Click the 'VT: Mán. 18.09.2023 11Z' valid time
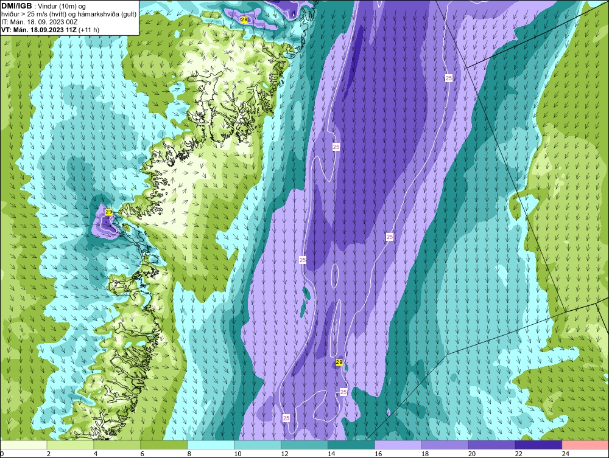609x458 pixels. 39,30
